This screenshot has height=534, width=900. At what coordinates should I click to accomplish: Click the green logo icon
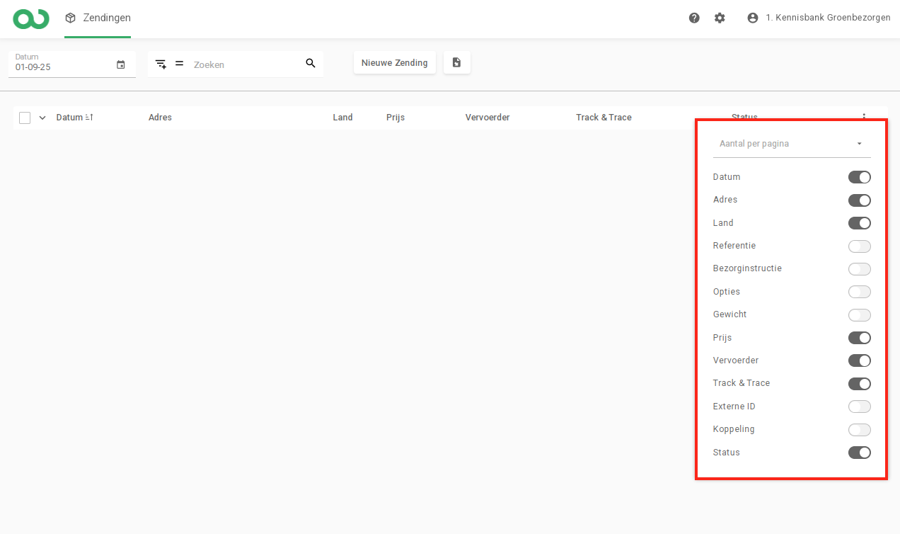point(31,19)
